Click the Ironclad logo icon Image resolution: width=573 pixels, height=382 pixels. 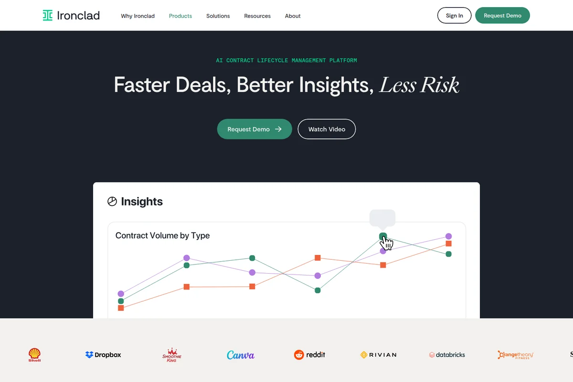click(48, 16)
